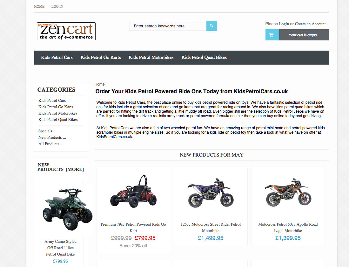This screenshot has width=349, height=267.
Task: Click the [MORE] new products link
Action: 75,170
